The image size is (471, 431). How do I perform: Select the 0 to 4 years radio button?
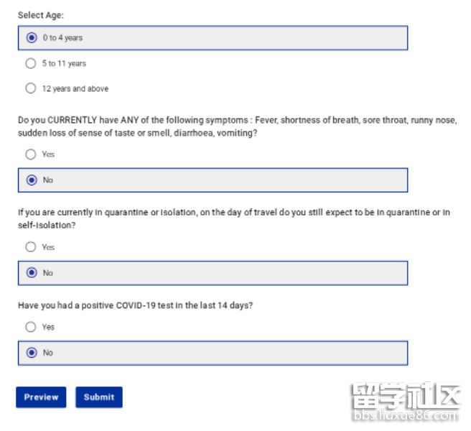tap(31, 38)
